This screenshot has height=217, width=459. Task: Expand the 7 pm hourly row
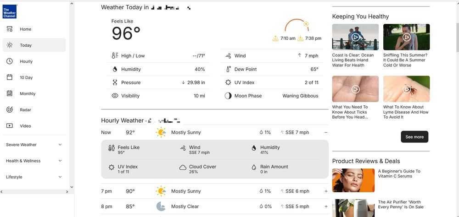tap(326, 191)
